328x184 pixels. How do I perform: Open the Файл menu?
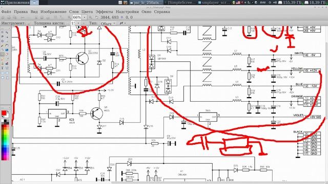[7, 12]
